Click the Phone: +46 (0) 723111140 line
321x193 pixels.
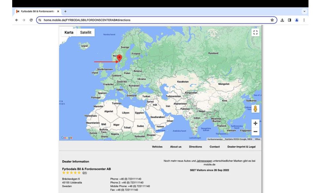[126, 179]
